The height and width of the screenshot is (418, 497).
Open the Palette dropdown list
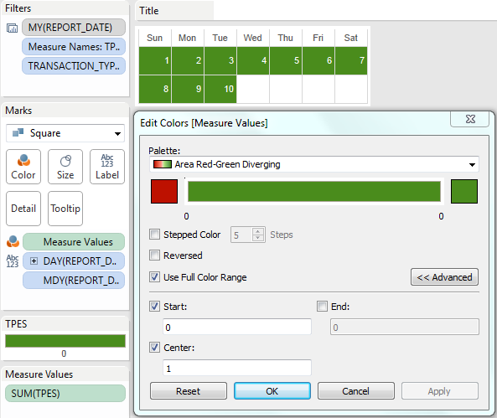pyautogui.click(x=314, y=164)
